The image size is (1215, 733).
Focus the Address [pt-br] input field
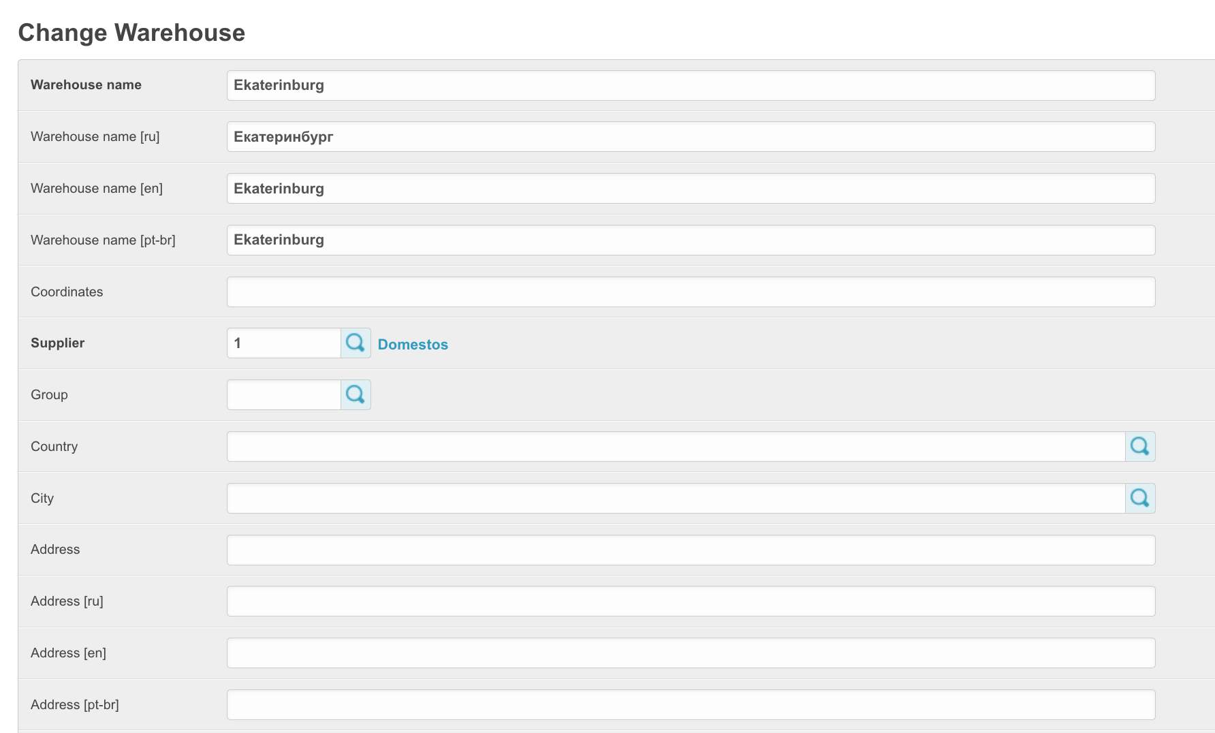[691, 704]
